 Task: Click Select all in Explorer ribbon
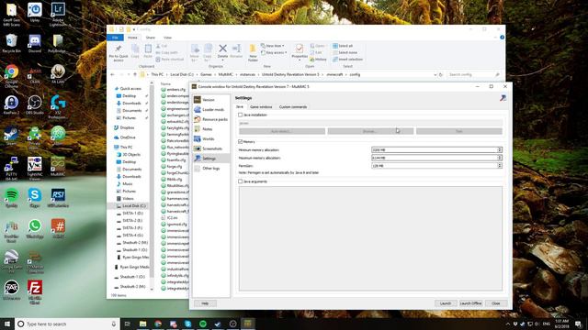coord(343,46)
